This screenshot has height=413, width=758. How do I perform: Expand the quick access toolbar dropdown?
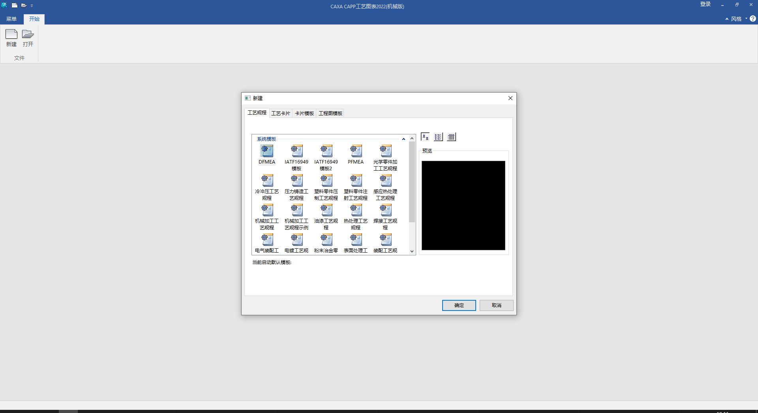click(32, 6)
